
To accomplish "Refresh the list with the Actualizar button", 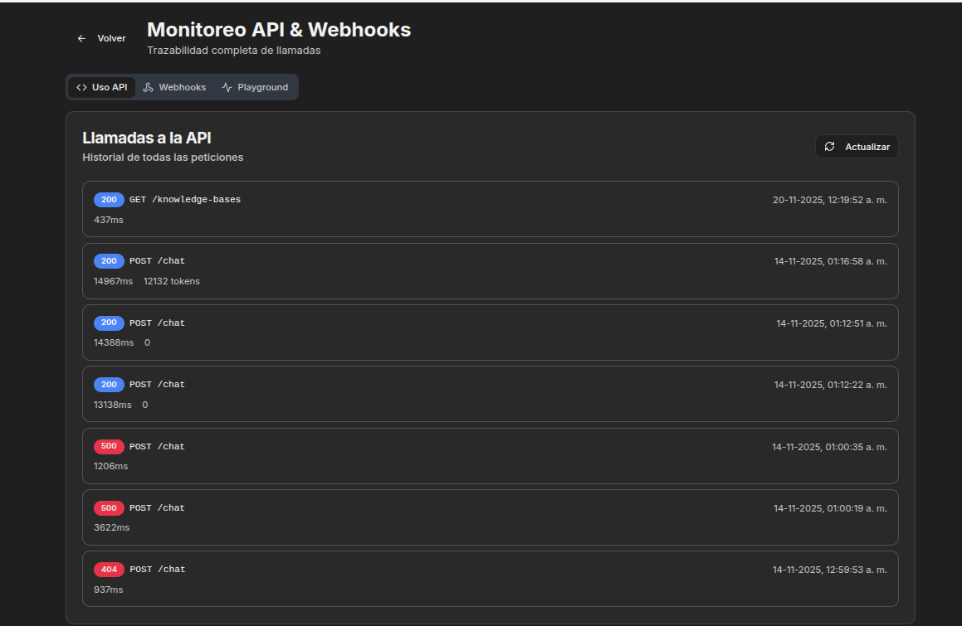I will pyautogui.click(x=857, y=147).
